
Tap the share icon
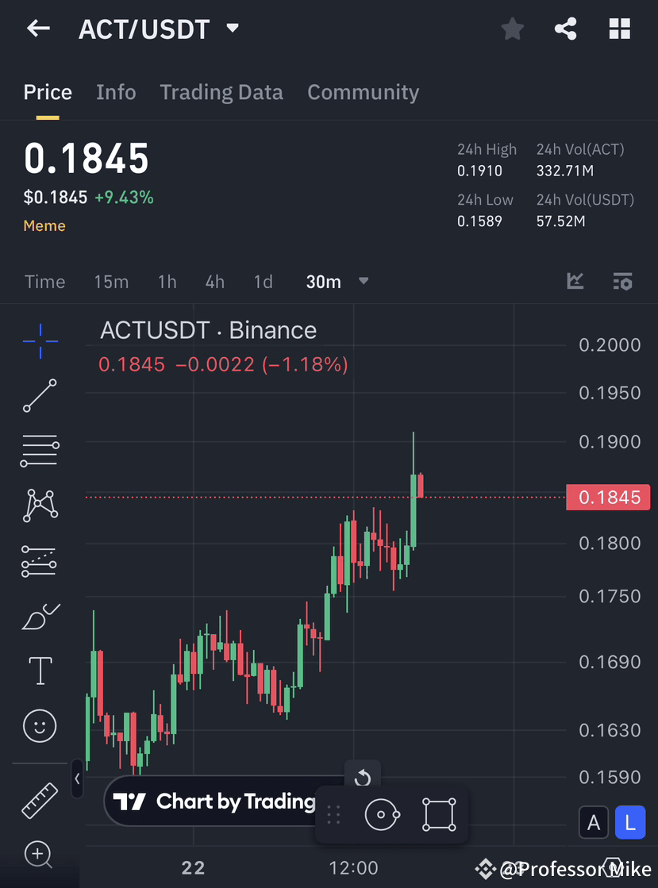coord(565,29)
